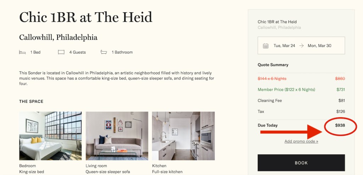The width and height of the screenshot is (363, 175).
Task: Click the $938 Due Today amount
Action: (340, 125)
